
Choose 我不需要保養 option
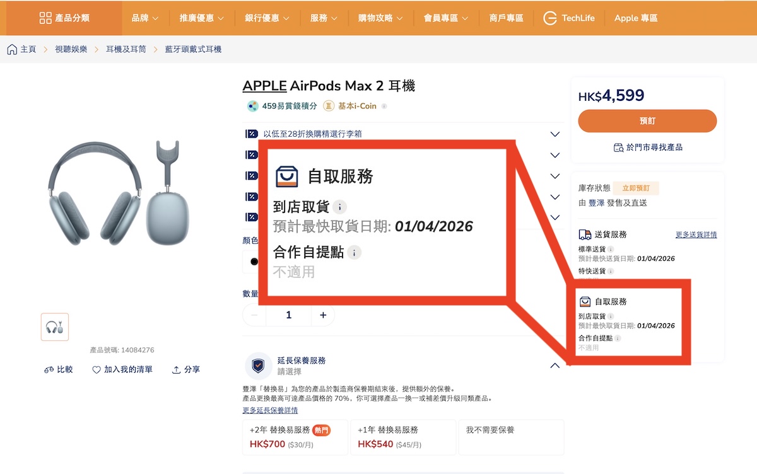pos(511,437)
